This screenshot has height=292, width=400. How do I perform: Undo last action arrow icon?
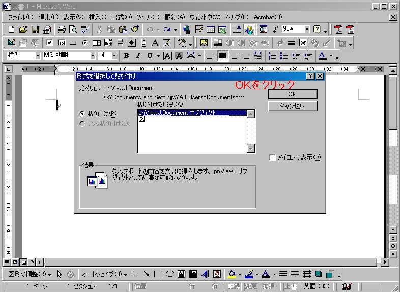coord(150,30)
